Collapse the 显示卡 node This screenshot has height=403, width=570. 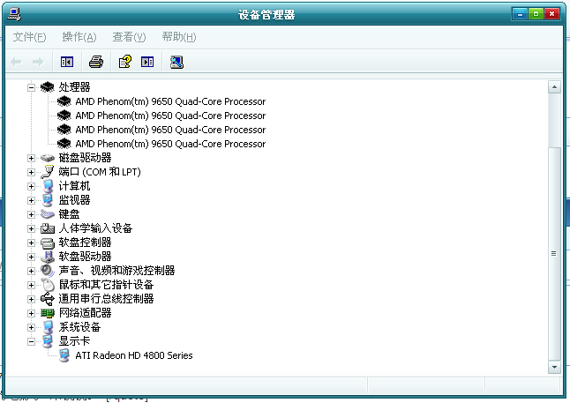(x=31, y=341)
